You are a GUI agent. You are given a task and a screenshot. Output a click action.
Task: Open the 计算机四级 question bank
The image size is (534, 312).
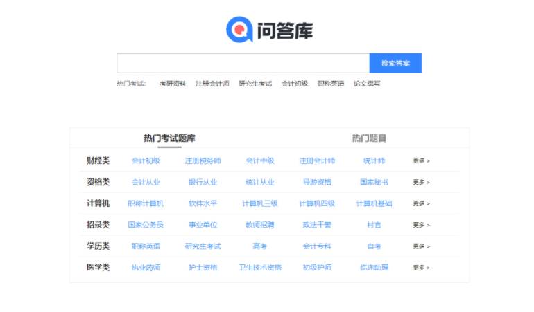tap(317, 203)
